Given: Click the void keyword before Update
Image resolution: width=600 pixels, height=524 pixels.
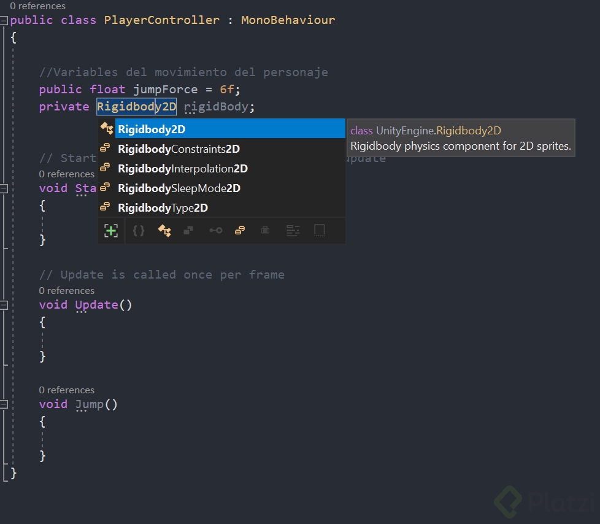Looking at the screenshot, I should [53, 305].
